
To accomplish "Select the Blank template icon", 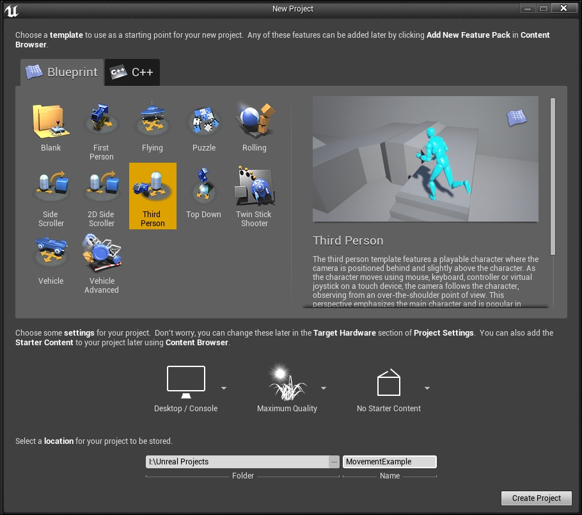I will pos(51,122).
